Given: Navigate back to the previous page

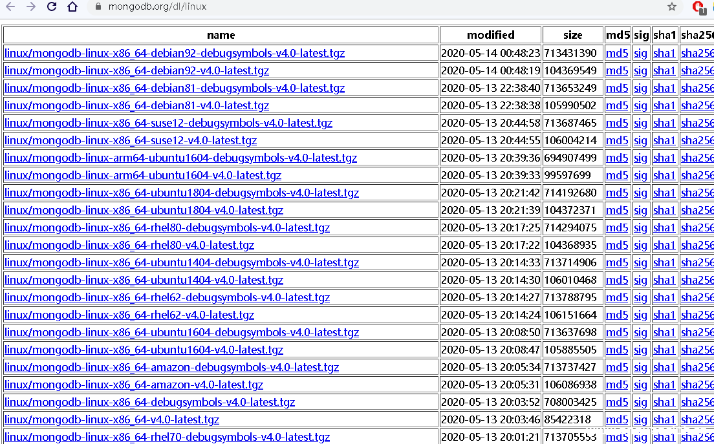Looking at the screenshot, I should 9,8.
